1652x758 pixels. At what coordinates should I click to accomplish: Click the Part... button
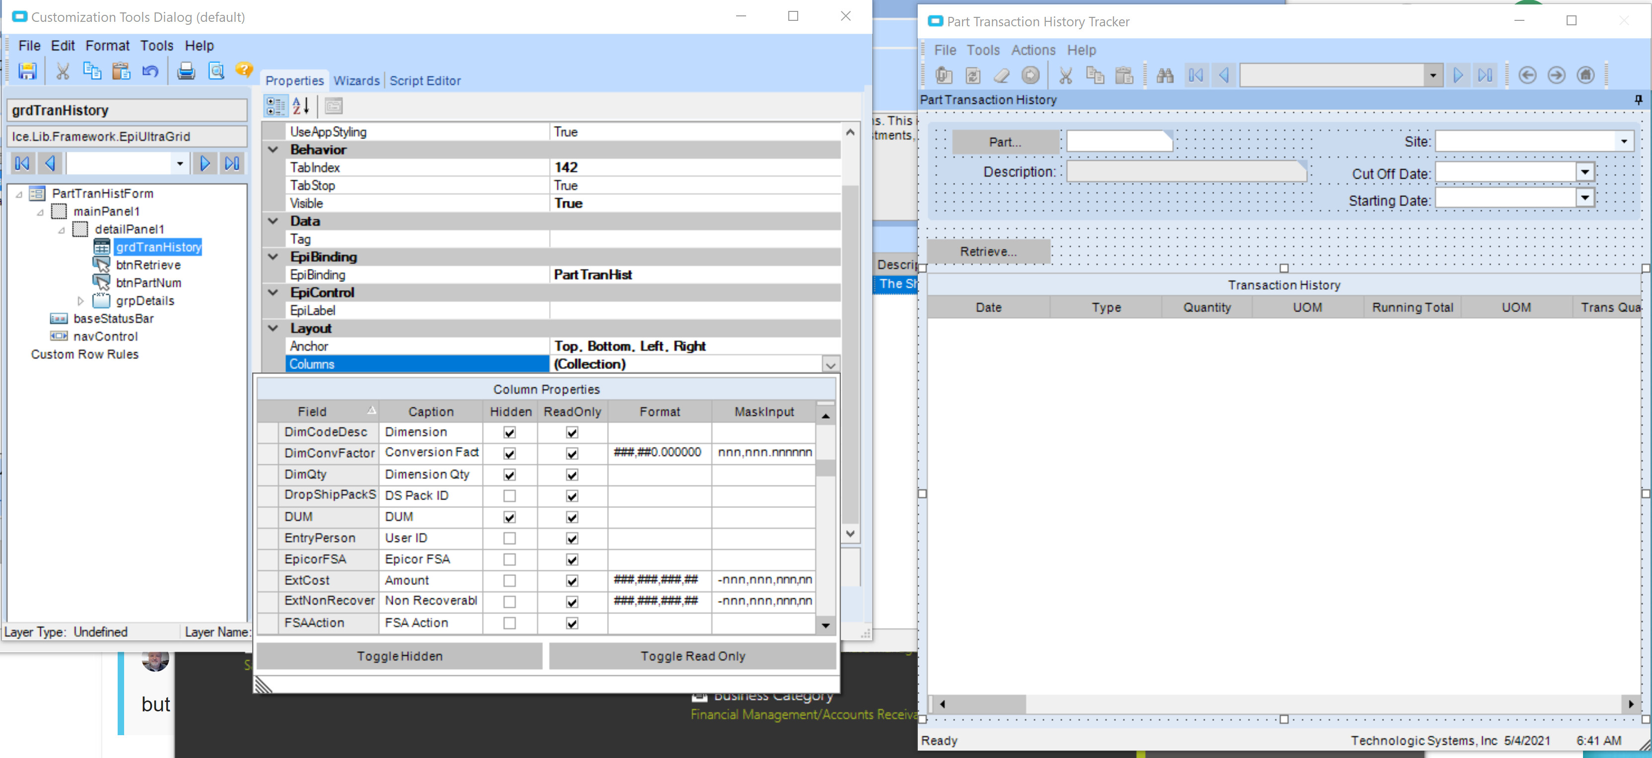click(1005, 142)
